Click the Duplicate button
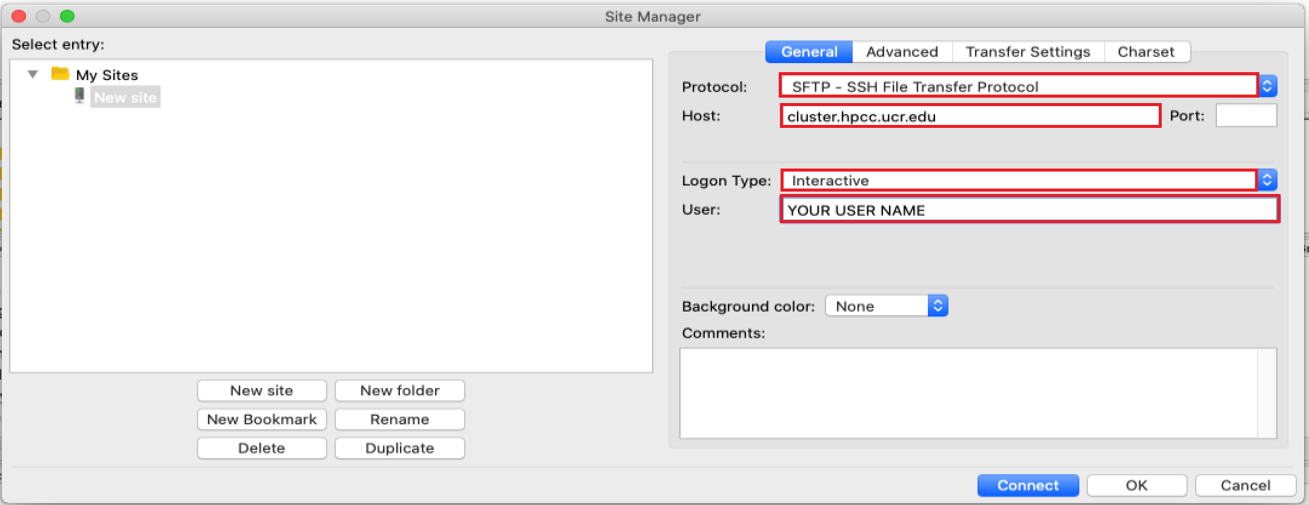 coord(399,449)
